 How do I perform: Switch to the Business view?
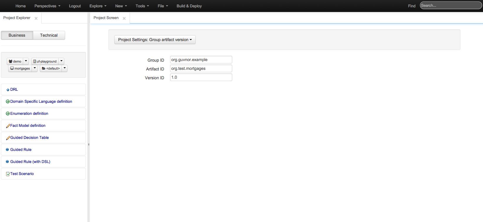17,35
